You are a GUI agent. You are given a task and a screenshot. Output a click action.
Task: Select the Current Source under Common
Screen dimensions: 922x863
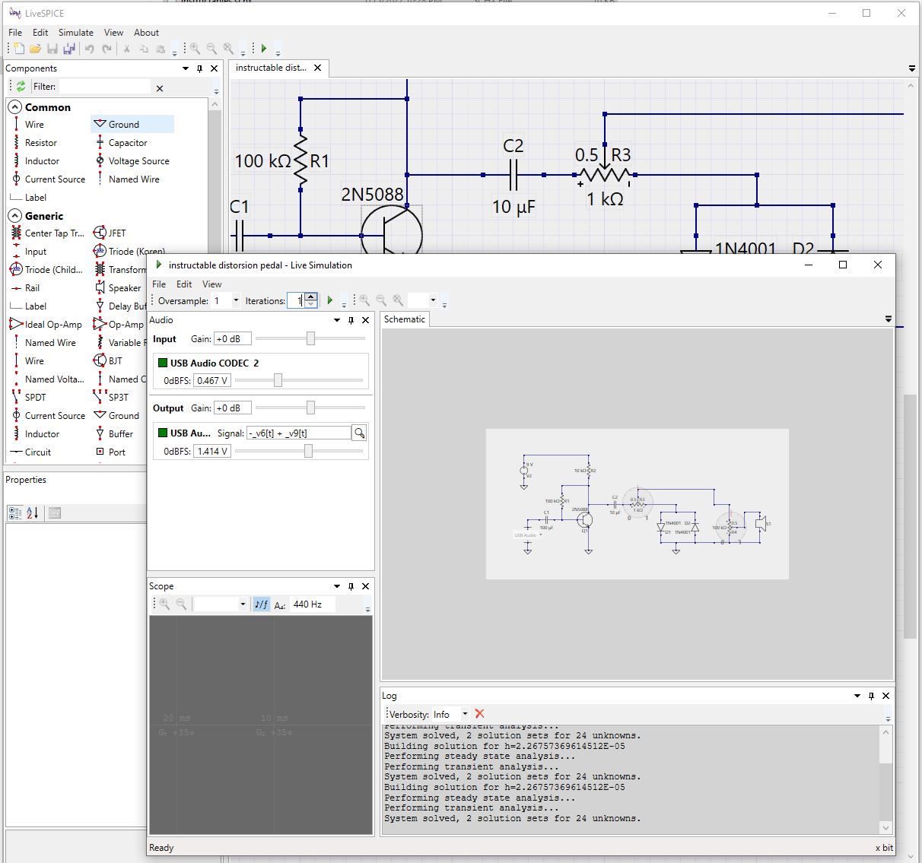click(55, 179)
